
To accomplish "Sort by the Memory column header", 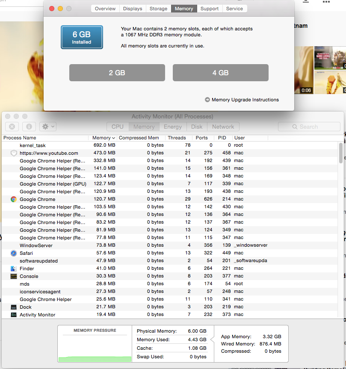I will [104, 138].
